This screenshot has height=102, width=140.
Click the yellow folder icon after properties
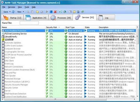(x=37, y=12)
